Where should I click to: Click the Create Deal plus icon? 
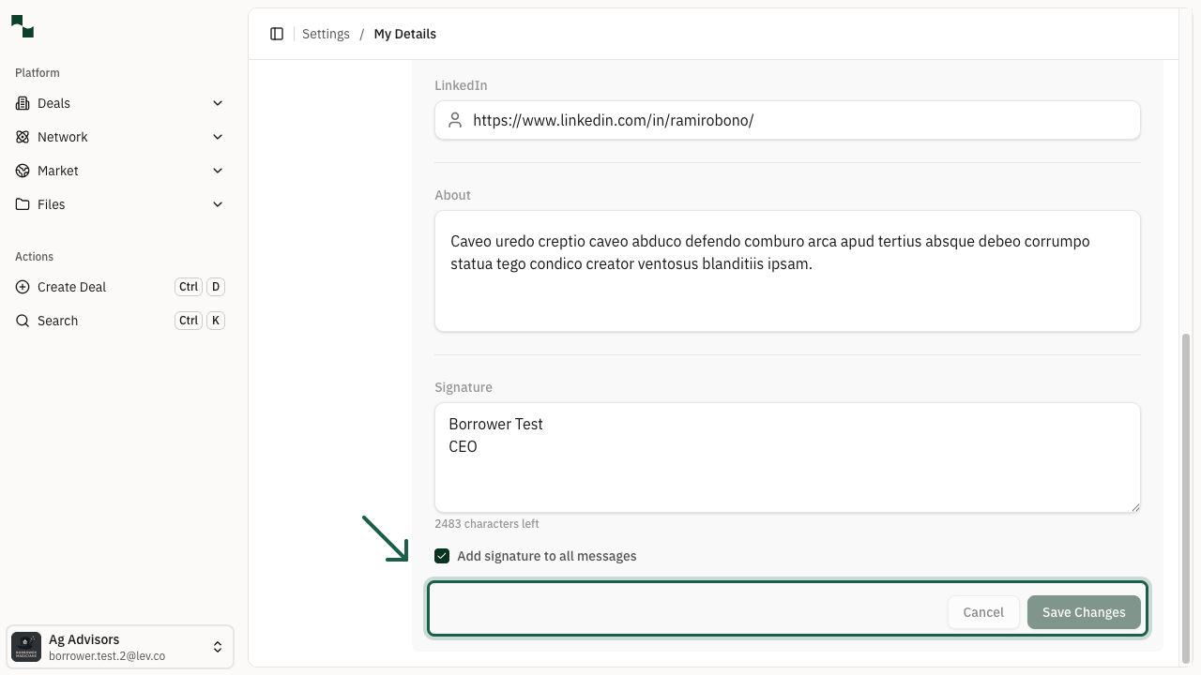pyautogui.click(x=23, y=287)
